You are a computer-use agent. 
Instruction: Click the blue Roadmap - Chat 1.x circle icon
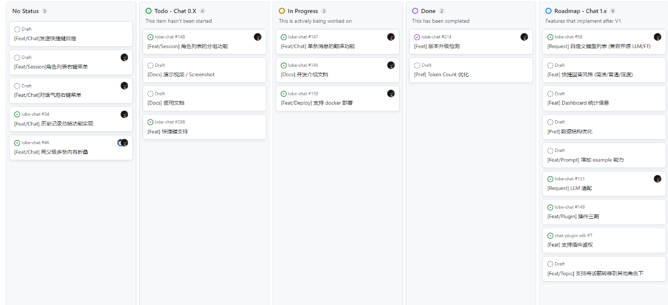pyautogui.click(x=549, y=11)
